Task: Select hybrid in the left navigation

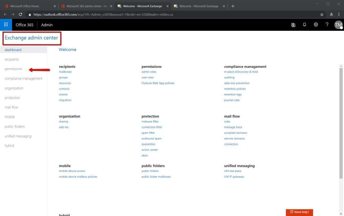Action: pyautogui.click(x=9, y=146)
